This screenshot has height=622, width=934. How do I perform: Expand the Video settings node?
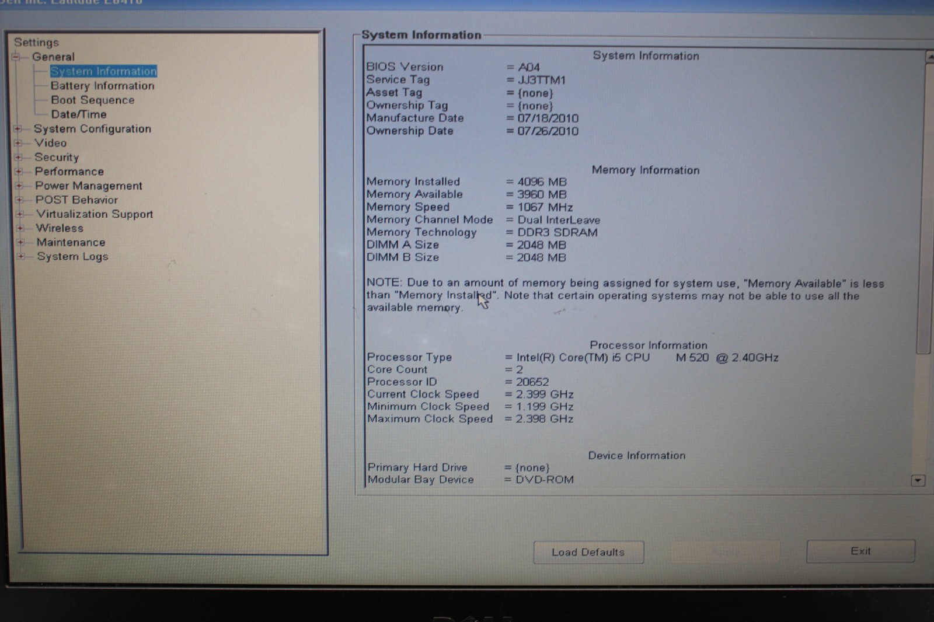[18, 143]
